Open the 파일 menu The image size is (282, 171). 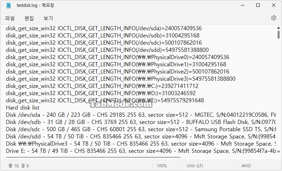pyautogui.click(x=10, y=18)
